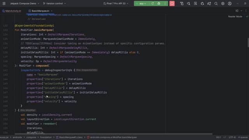This screenshot has height=140, width=249.
Task: Click DefaultMarqueeIterations reference
Action: (x=66, y=35)
